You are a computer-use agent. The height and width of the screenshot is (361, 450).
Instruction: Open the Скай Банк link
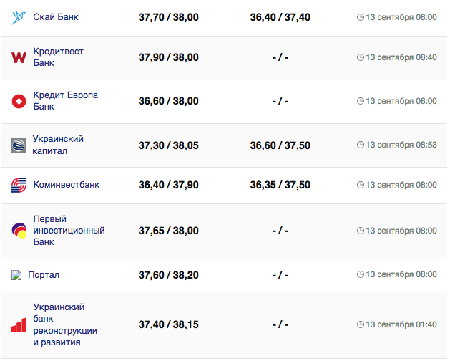click(57, 16)
